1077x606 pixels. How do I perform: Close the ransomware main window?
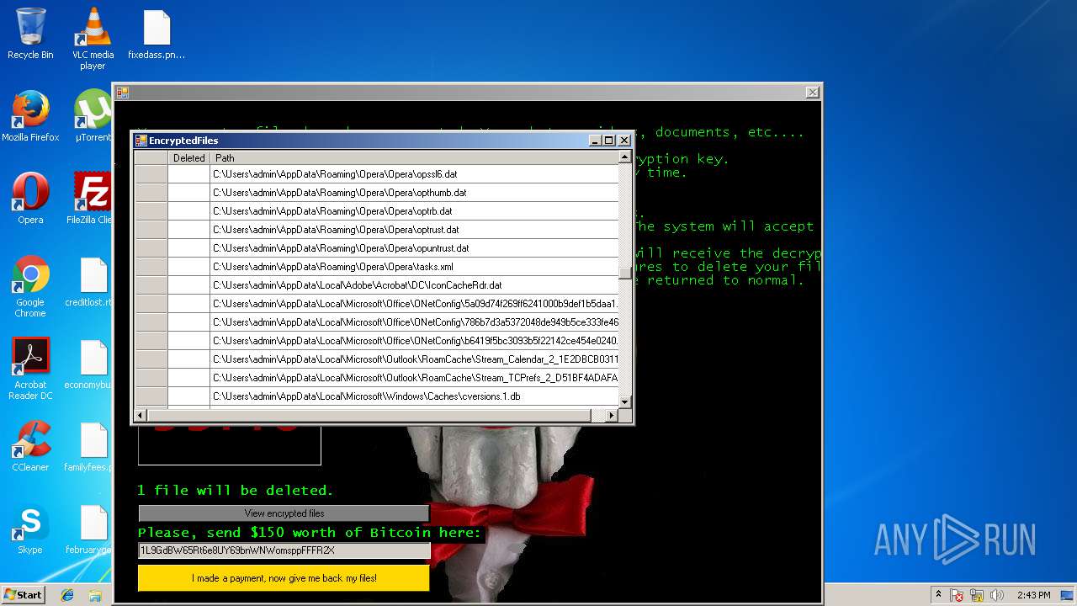click(x=812, y=92)
